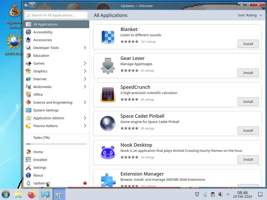Open the Windows-style start menu orb

[6, 194]
